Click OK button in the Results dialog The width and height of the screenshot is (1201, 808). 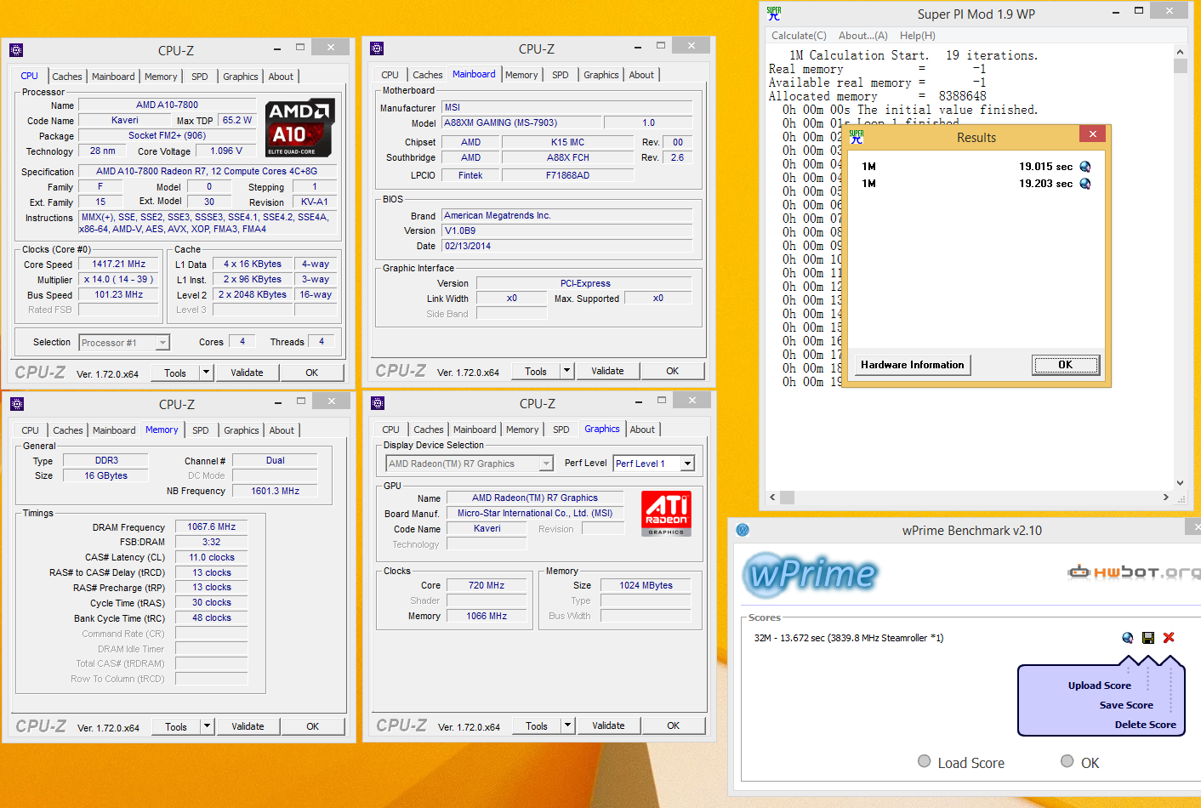coord(1066,365)
